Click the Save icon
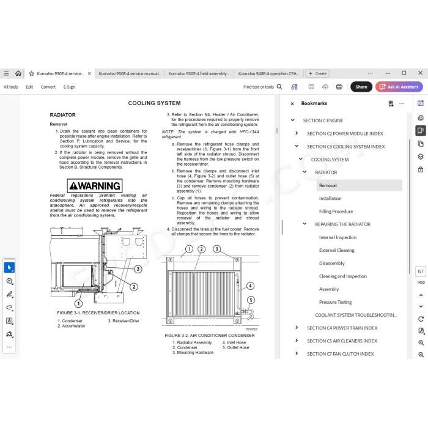The width and height of the screenshot is (428, 428). coord(311,87)
